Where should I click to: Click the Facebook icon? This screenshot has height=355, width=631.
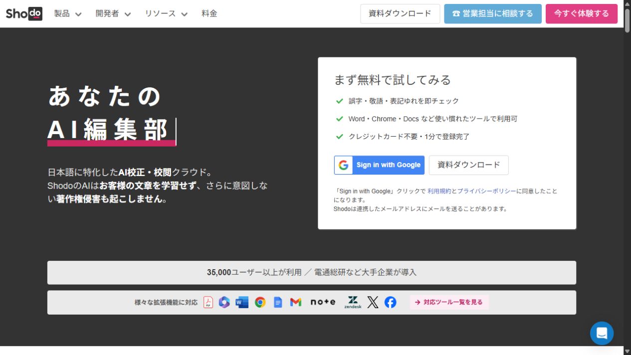point(391,302)
